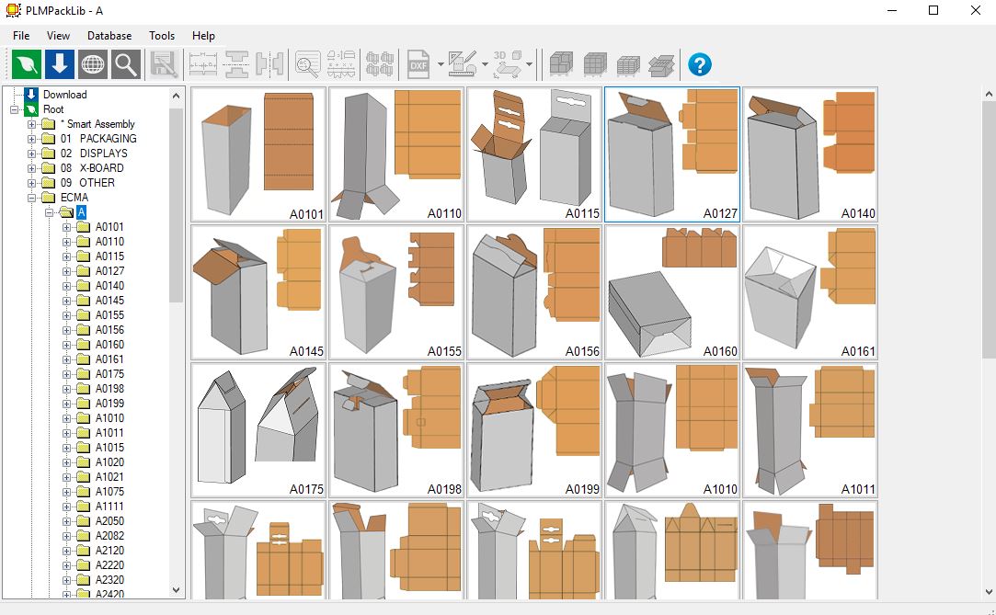Image resolution: width=996 pixels, height=615 pixels.
Task: Collapse the ECMA folder
Action: pyautogui.click(x=31, y=198)
